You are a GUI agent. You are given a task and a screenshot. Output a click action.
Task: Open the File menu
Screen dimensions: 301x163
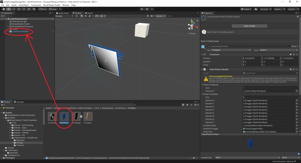pyautogui.click(x=3, y=5)
